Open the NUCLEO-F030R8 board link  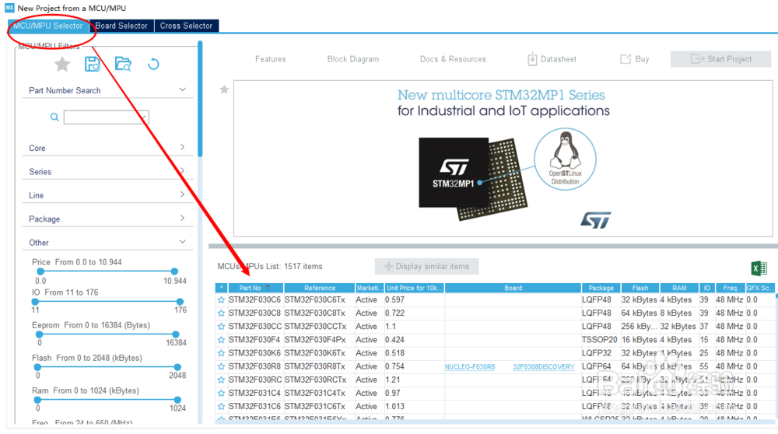click(470, 367)
